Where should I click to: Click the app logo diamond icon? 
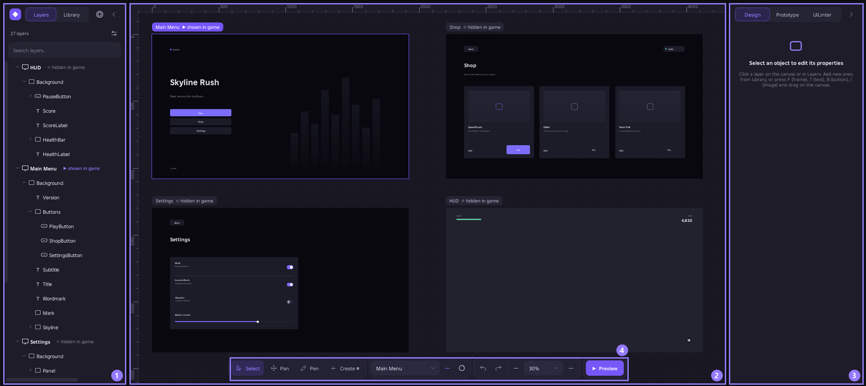point(15,15)
